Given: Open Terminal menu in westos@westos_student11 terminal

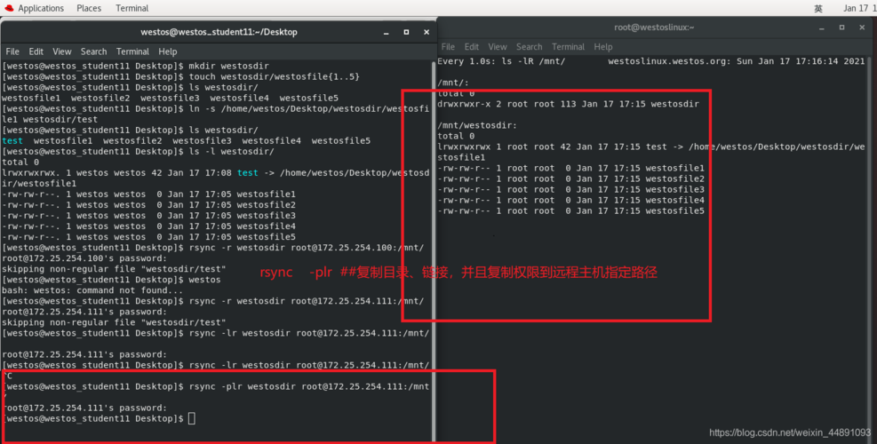Looking at the screenshot, I should click(x=132, y=52).
